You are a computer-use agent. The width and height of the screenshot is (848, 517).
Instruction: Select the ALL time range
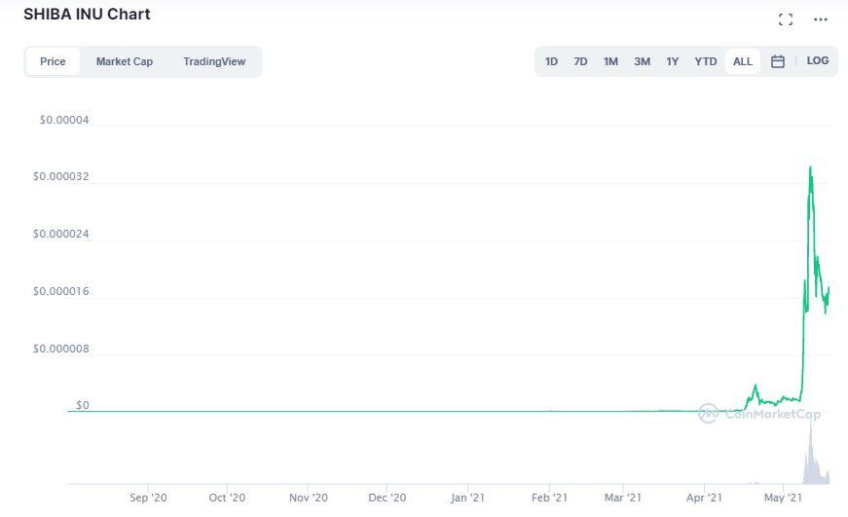(743, 61)
